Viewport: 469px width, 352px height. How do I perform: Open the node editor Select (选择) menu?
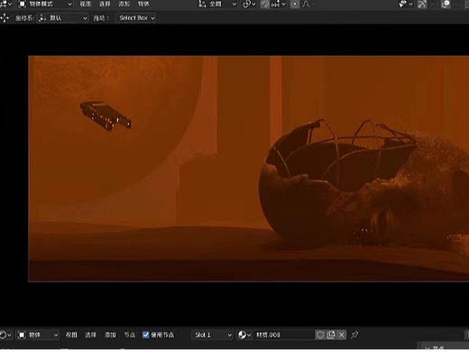pos(90,335)
